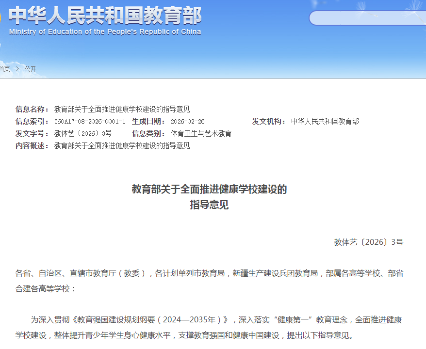Click the 信息索引 field label

[x=32, y=121]
